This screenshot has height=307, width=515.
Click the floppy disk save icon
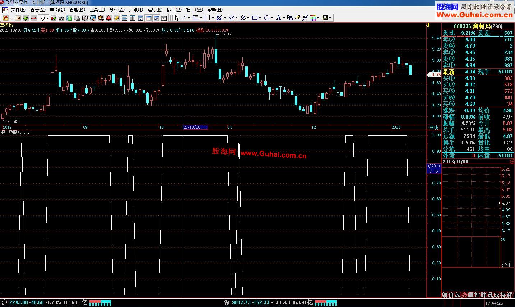[325, 18]
